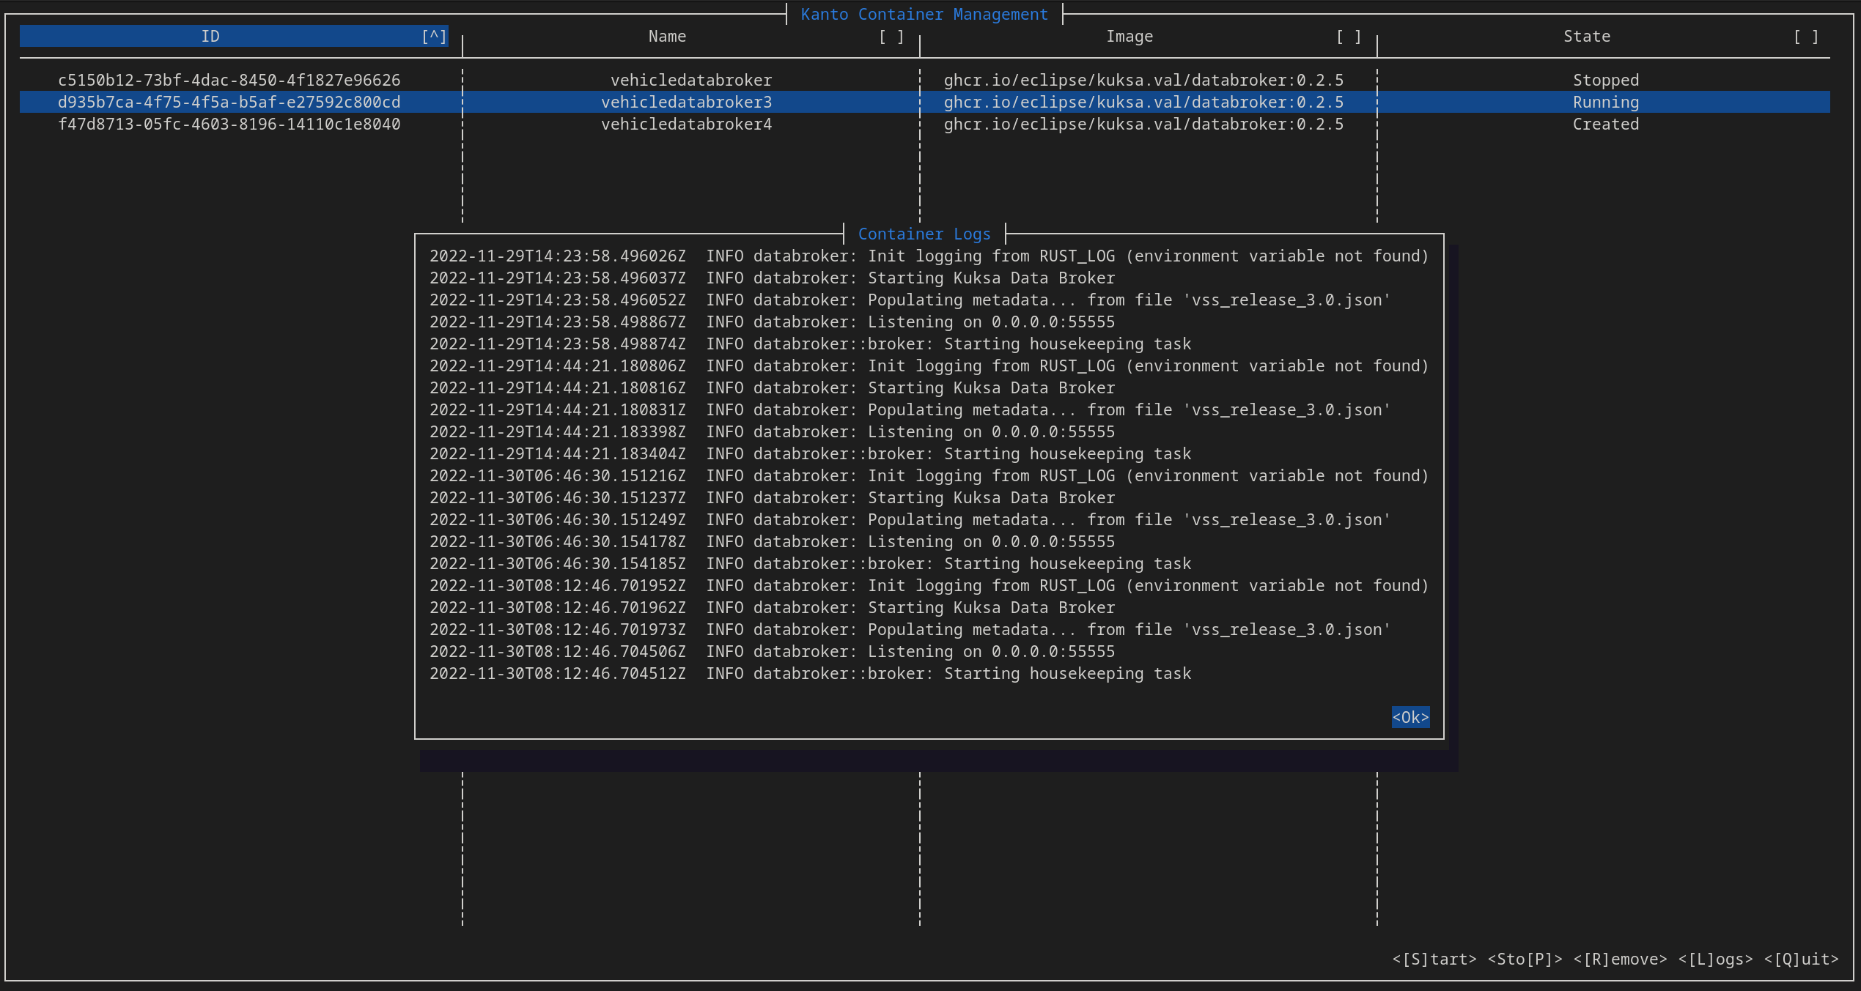This screenshot has height=991, width=1861.
Task: Click the Container Logs dialog title
Action: click(924, 234)
